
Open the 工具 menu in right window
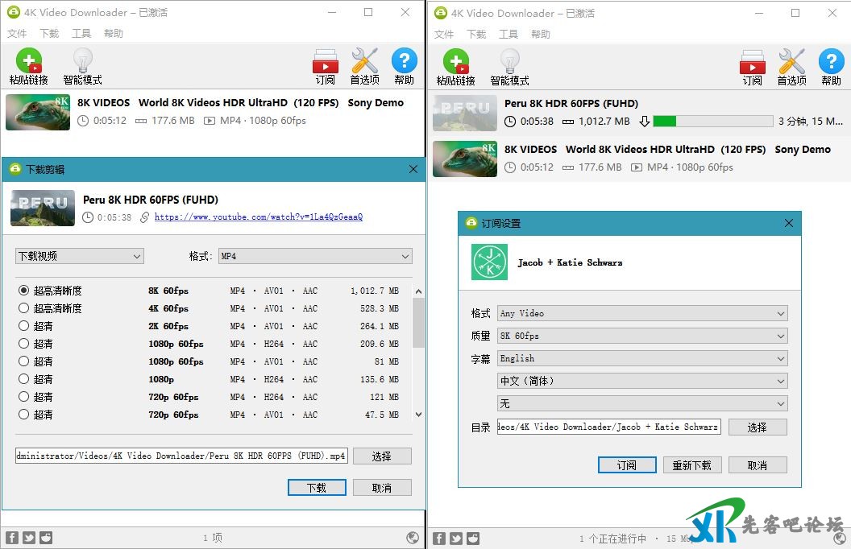click(509, 35)
